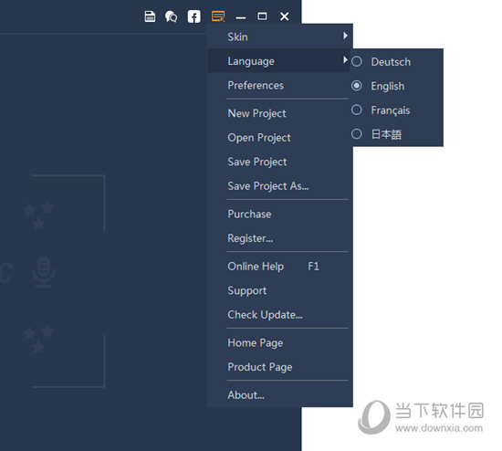The image size is (502, 451).
Task: Select the 日本語 language radio button
Action: 357,134
